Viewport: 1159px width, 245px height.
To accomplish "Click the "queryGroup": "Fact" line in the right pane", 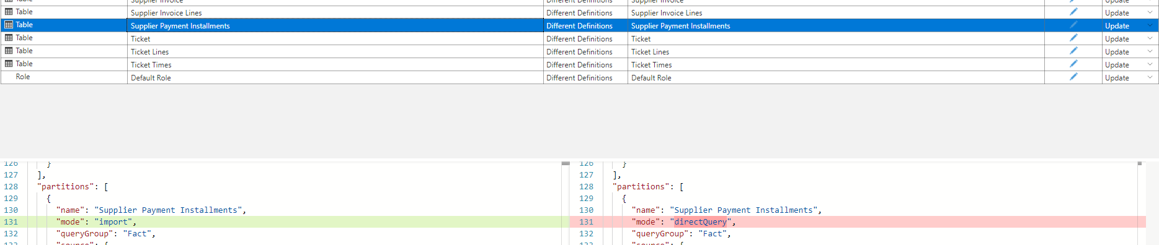I will [x=682, y=233].
